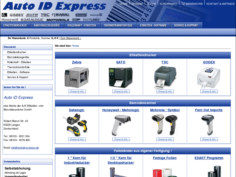Open Etikettendrucker in Übersicht sidebar

click(x=28, y=52)
